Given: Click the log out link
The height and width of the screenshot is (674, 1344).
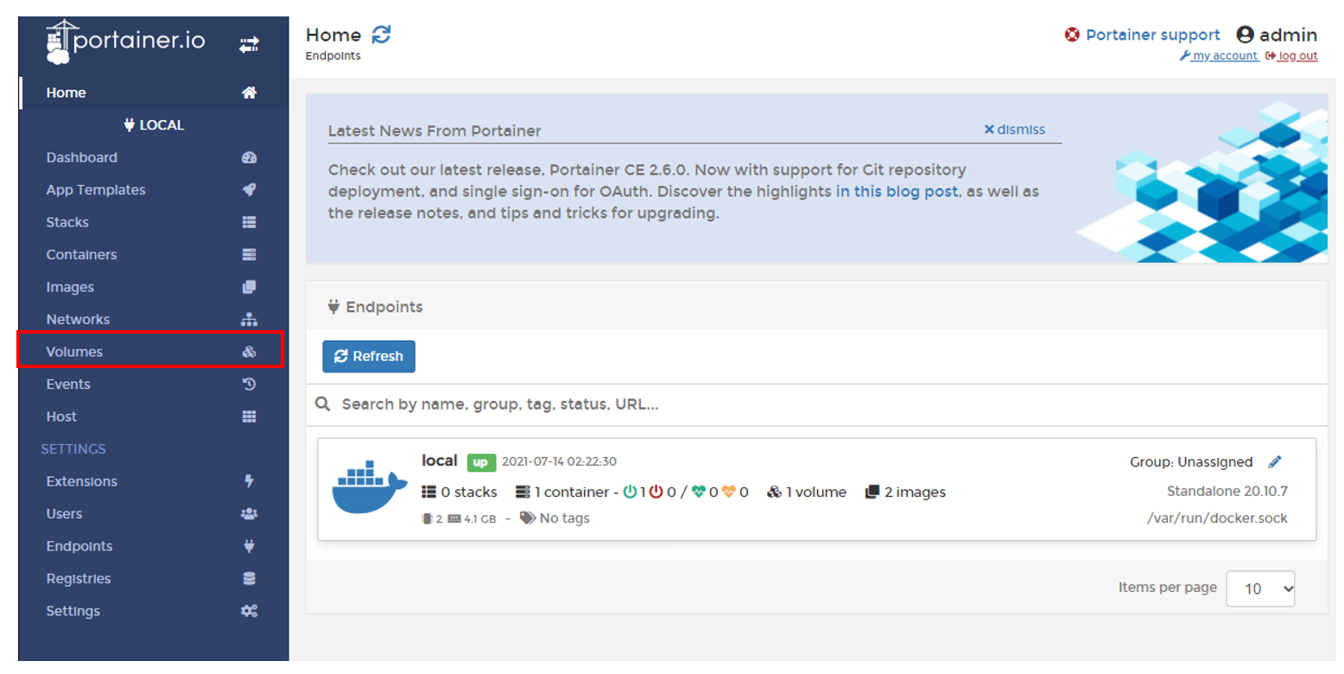Looking at the screenshot, I should tap(1291, 56).
